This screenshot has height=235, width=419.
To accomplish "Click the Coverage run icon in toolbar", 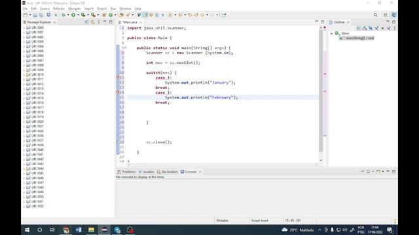I will click(83, 15).
